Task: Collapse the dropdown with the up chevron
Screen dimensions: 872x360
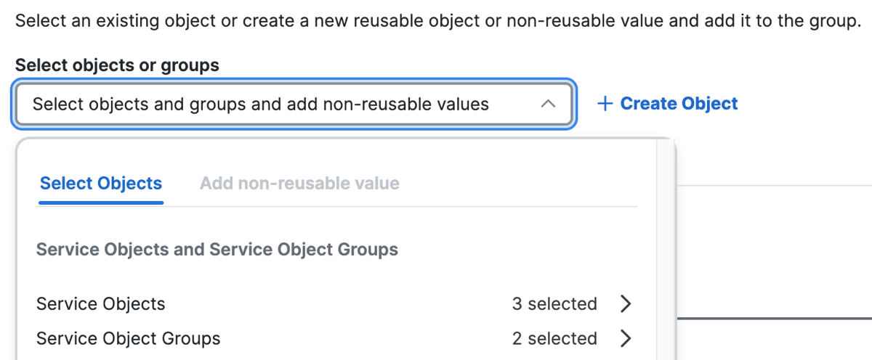Action: coord(549,105)
